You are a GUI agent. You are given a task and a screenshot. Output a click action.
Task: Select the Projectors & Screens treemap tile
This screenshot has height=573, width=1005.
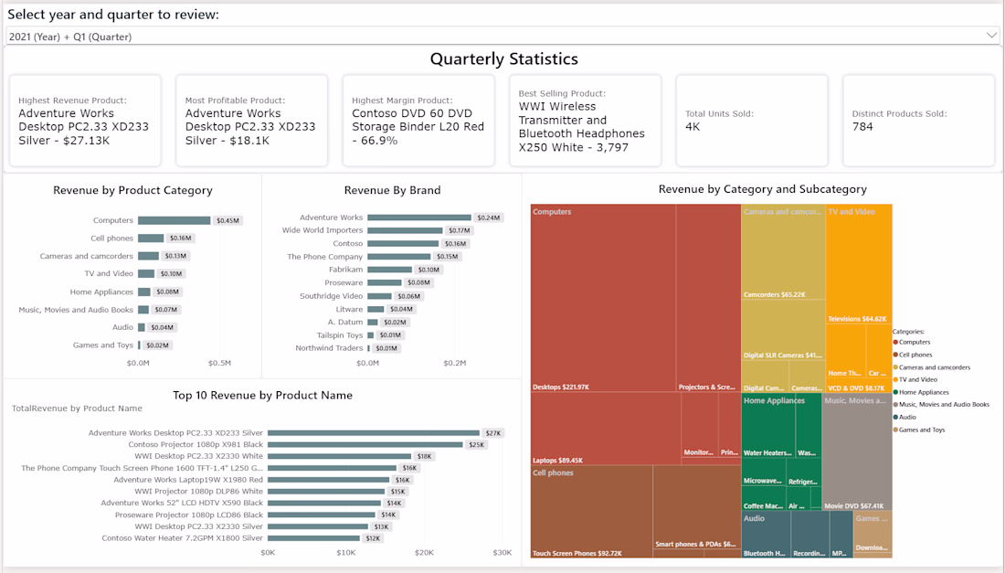coord(708,298)
